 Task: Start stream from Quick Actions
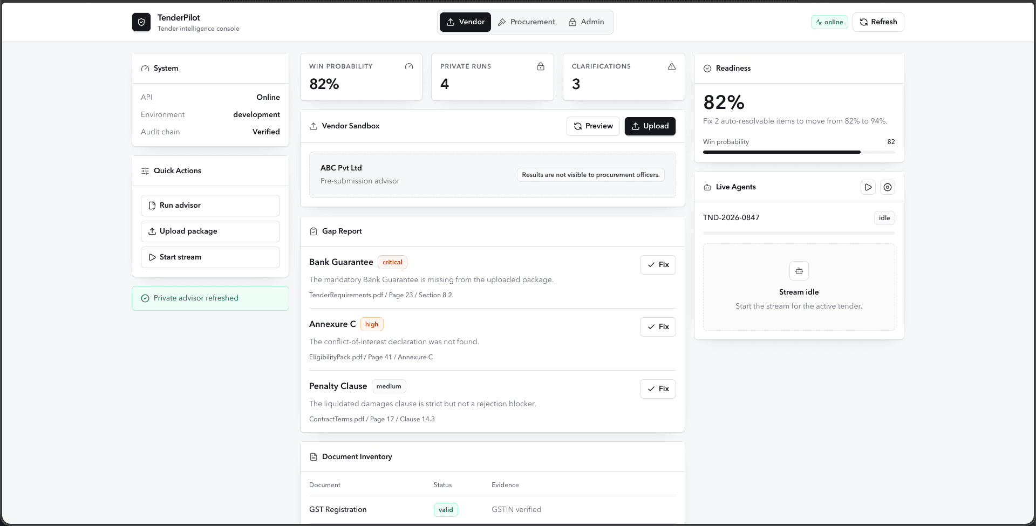tap(210, 257)
